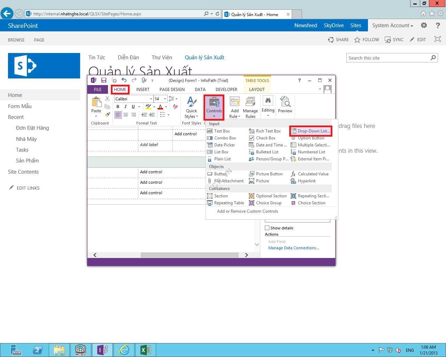Screen dimensions: 446x357
Task: Open the SharePoint settings gear
Action: pyautogui.click(x=424, y=25)
